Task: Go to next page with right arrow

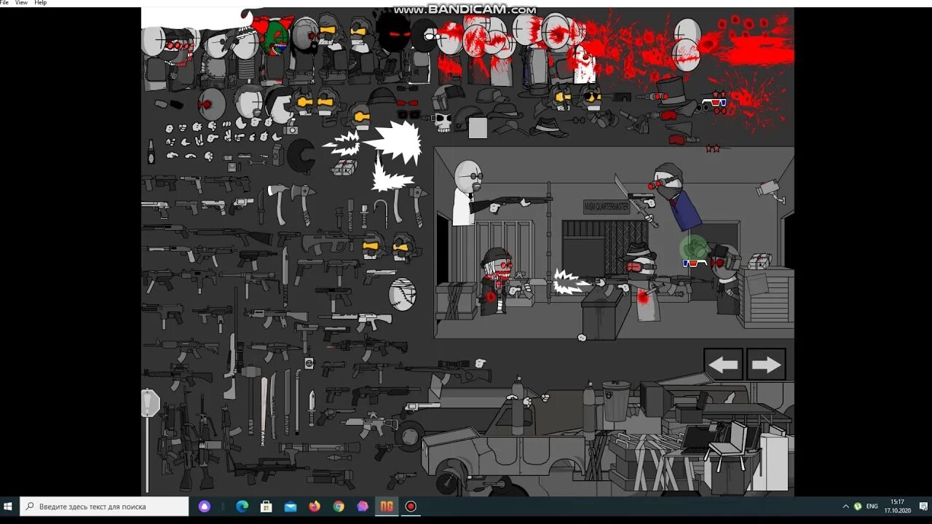Action: click(x=766, y=365)
